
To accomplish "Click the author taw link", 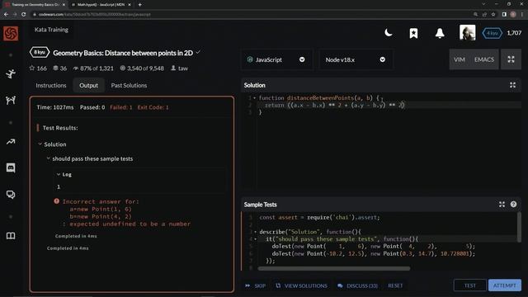I will [183, 68].
